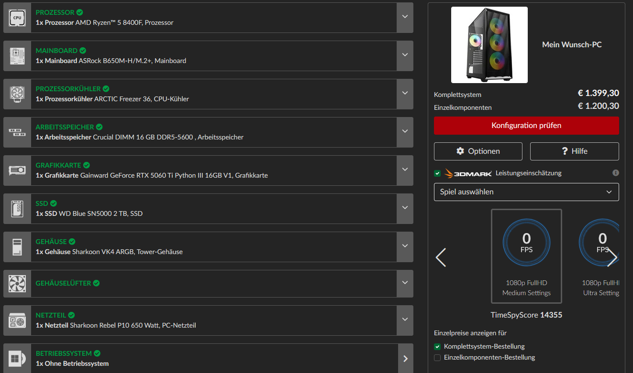Screen dimensions: 633x373
Task: Click the info icon beside Leistungseinschätzung
Action: (x=616, y=173)
